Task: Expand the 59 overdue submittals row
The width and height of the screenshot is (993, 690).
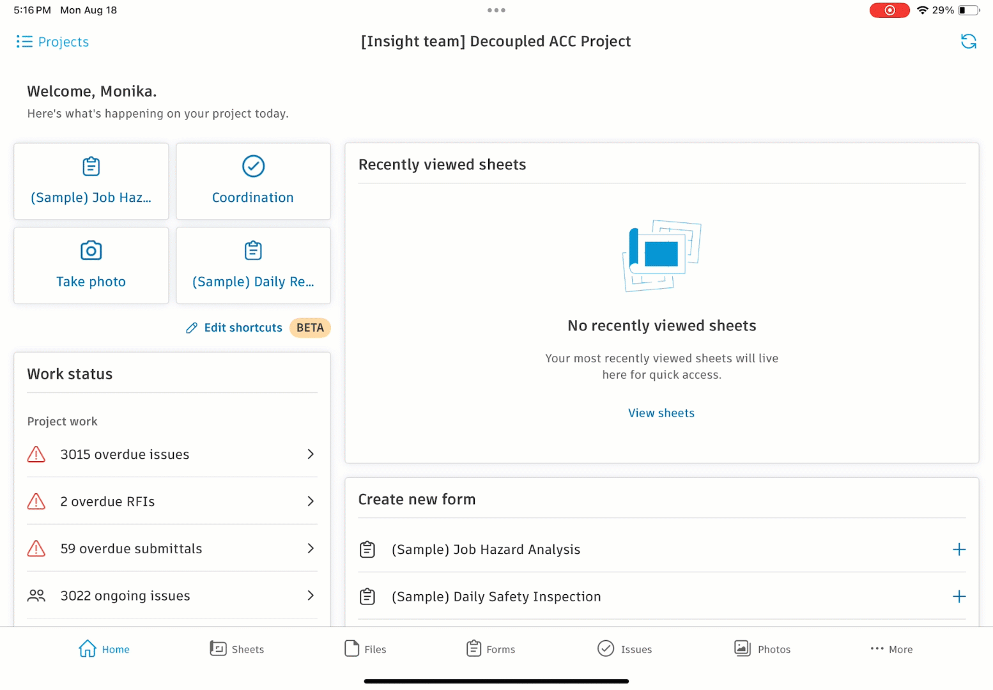Action: (172, 548)
